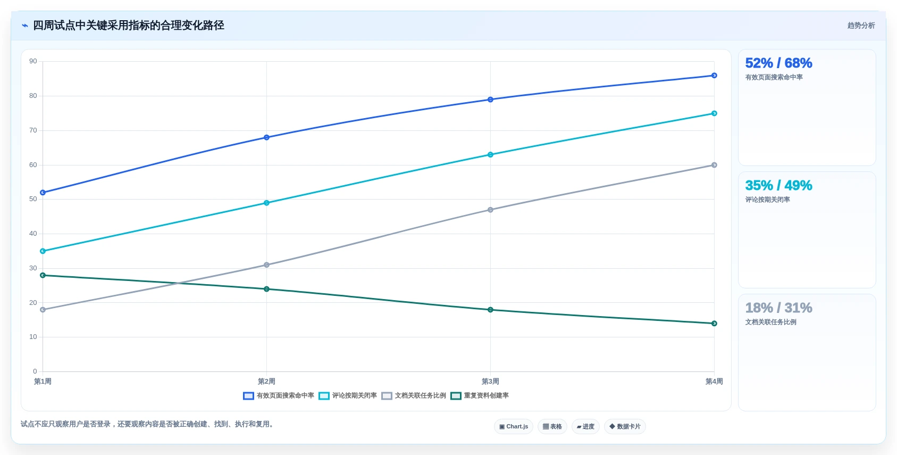Toggle the 文档关联任务比例 legend swatch
Screen dimensions: 897x455
point(387,396)
